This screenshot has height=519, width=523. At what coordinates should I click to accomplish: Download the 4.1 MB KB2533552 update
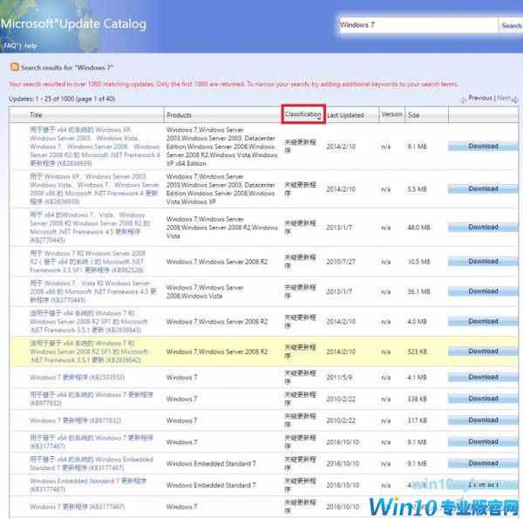(x=483, y=378)
